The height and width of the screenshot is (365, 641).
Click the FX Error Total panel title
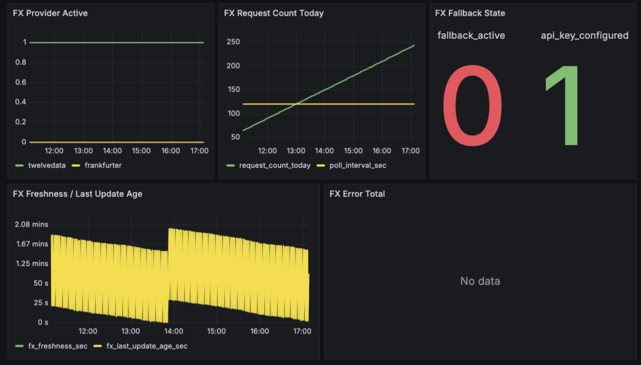[x=357, y=194]
